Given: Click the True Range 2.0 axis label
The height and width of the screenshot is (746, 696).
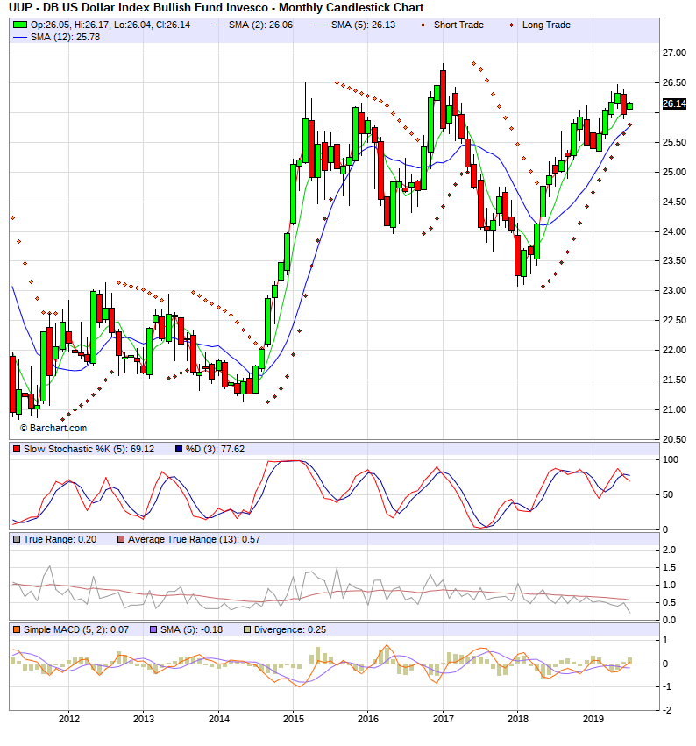Looking at the screenshot, I should (670, 550).
